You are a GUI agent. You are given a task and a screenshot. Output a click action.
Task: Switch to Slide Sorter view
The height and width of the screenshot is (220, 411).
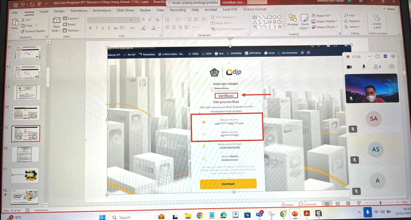pos(337,204)
